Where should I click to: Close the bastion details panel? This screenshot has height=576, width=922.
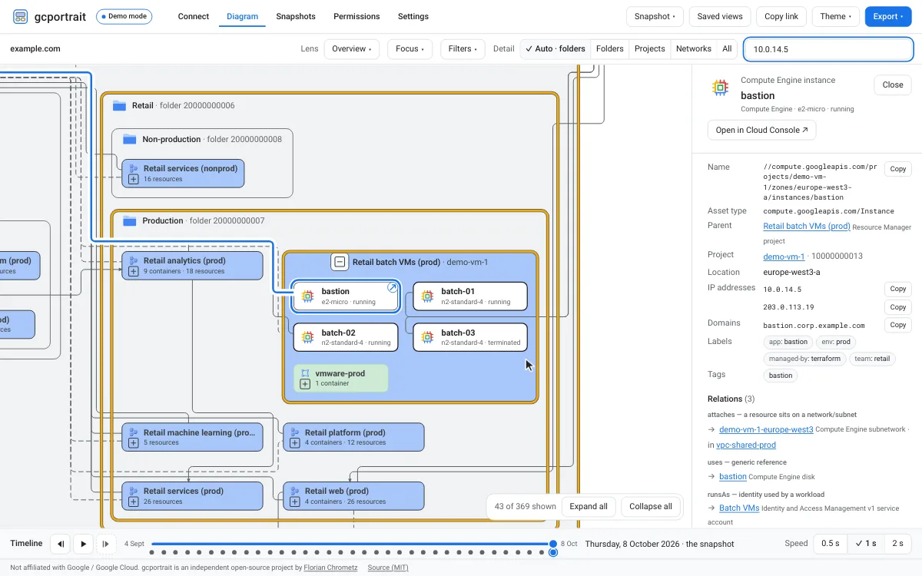click(x=893, y=85)
